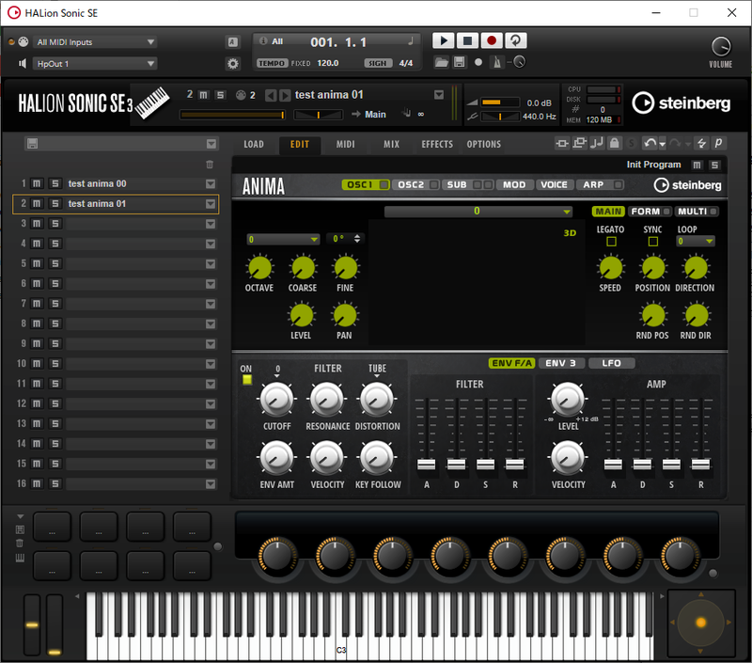The image size is (752, 663).
Task: Mute slot 2 test anima 01
Action: pos(37,204)
